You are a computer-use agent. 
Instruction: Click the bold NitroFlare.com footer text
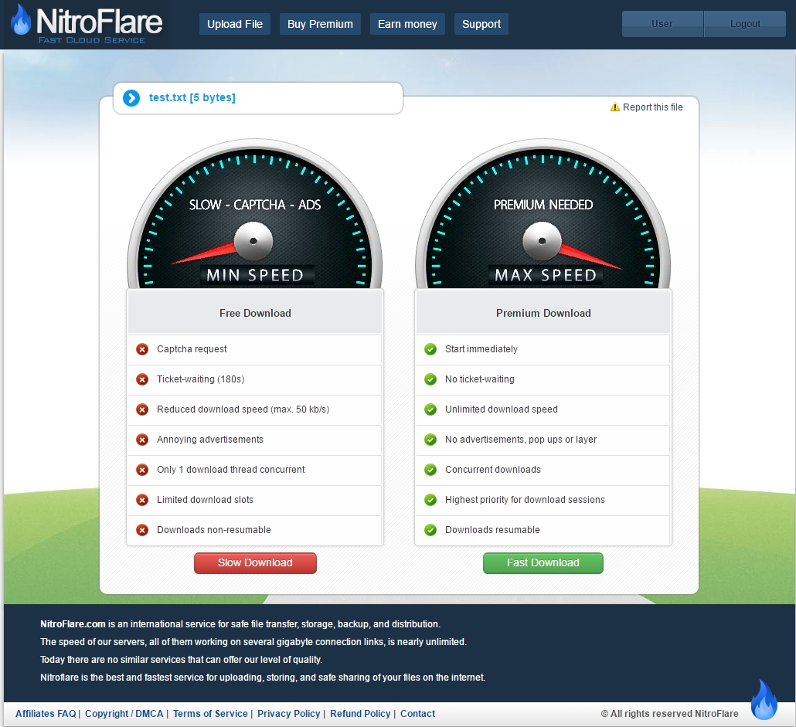73,624
